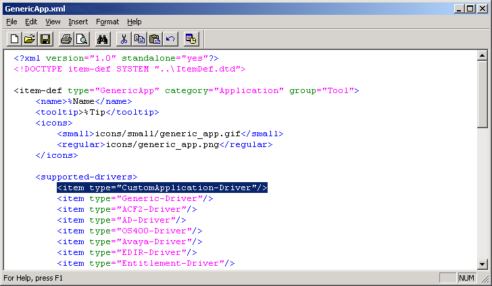Close the GenericApp.xml window
Viewport: 492px width, 286px height.
tap(482, 9)
